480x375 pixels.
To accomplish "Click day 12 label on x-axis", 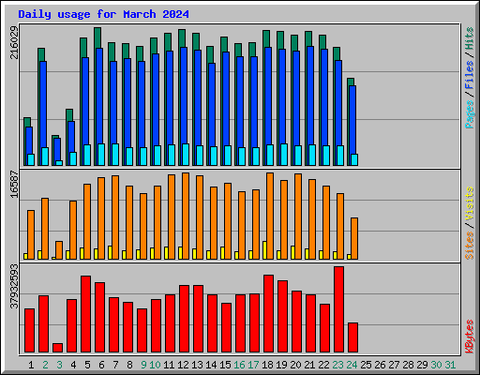I will tap(183, 365).
